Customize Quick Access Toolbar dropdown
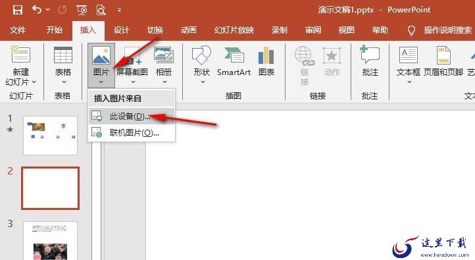 pyautogui.click(x=119, y=10)
